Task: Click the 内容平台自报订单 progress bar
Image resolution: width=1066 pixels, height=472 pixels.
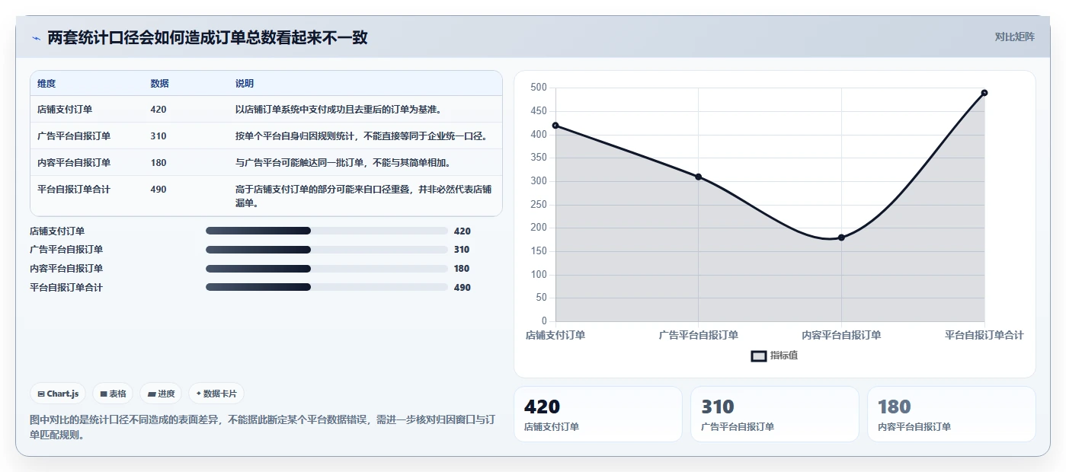Action: tap(326, 269)
